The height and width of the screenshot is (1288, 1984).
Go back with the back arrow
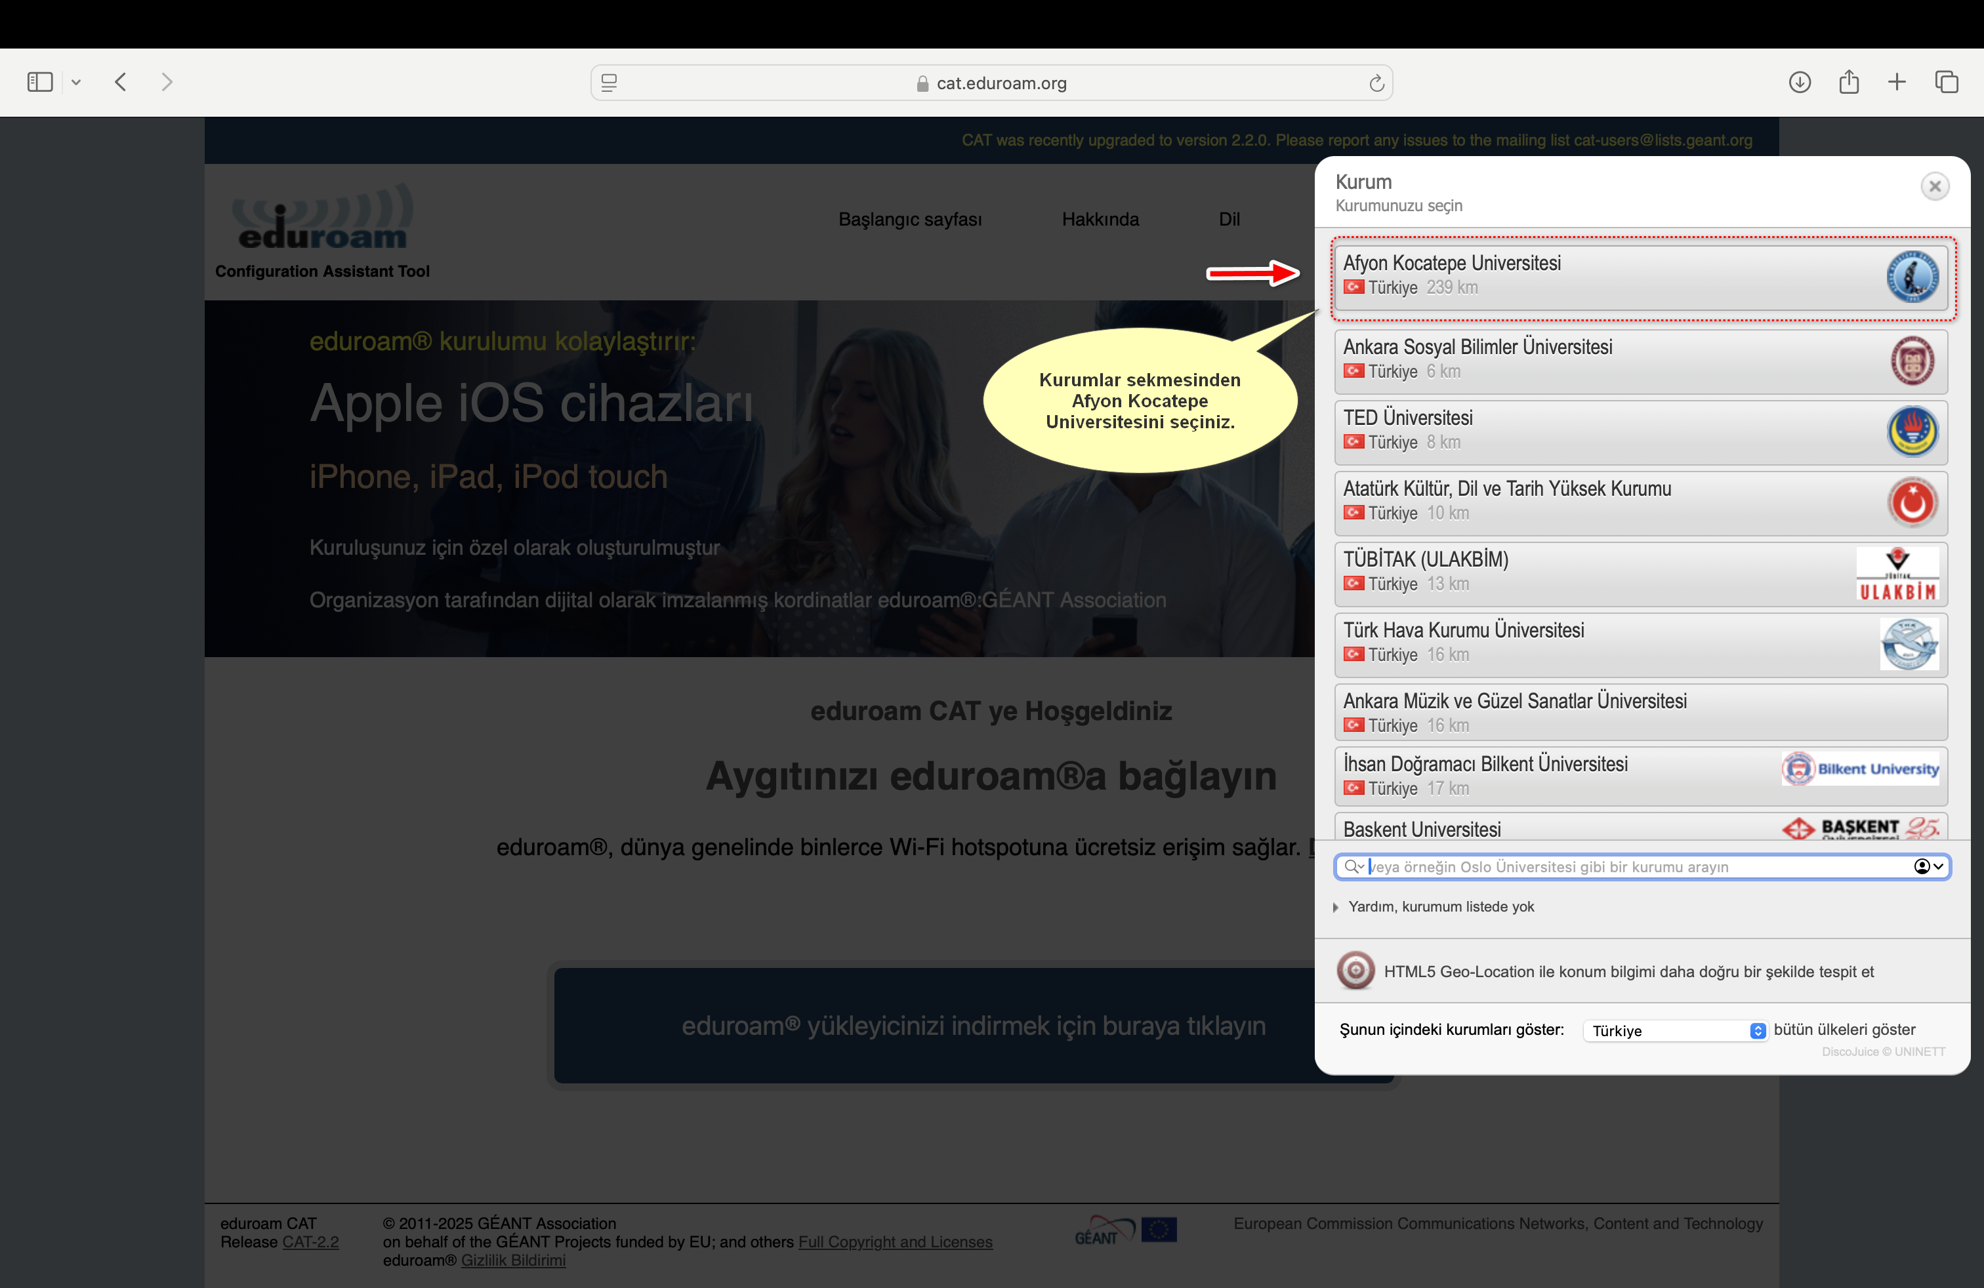click(x=121, y=81)
